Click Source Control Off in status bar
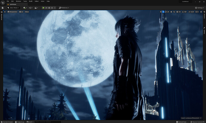Screen dimensions: 206x123 tap(197, 122)
